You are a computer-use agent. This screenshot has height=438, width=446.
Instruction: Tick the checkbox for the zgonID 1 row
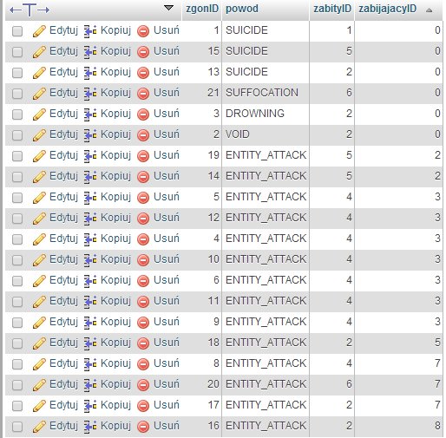coord(17,31)
